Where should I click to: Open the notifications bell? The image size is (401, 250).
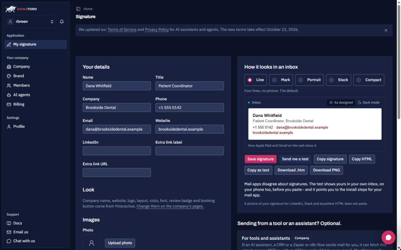click(x=62, y=22)
